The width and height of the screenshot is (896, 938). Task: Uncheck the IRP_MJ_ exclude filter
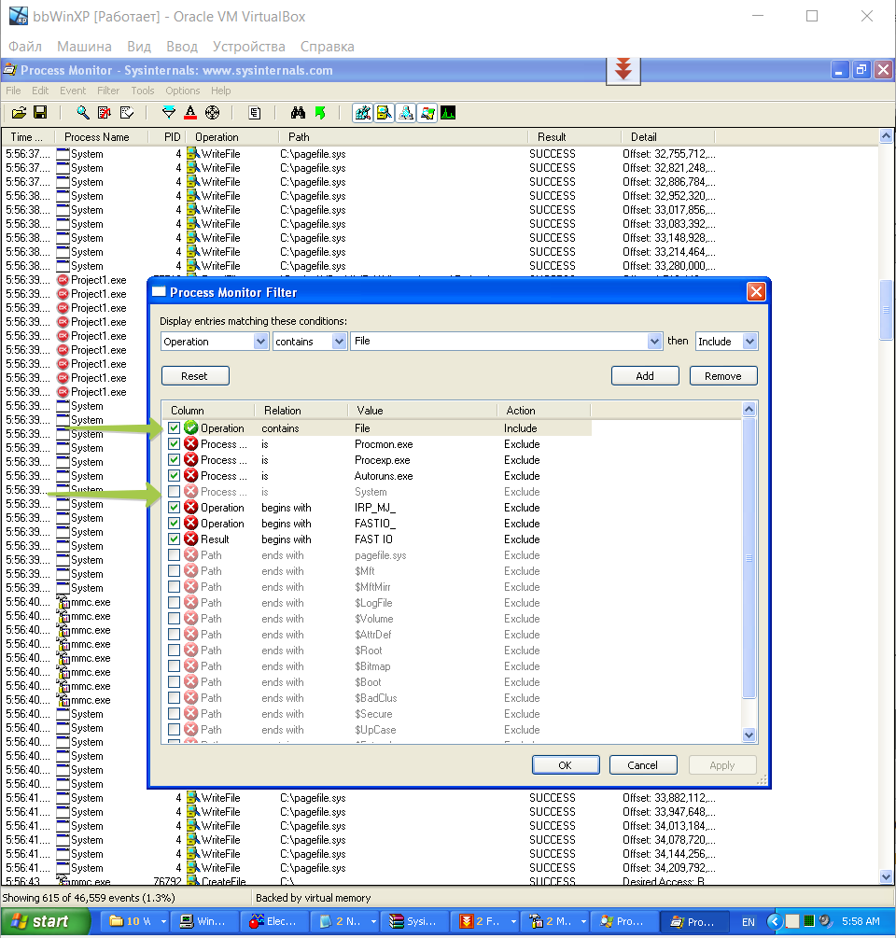click(174, 508)
